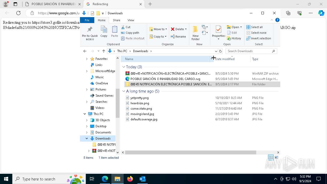Click the taskbar search box

click(x=49, y=179)
